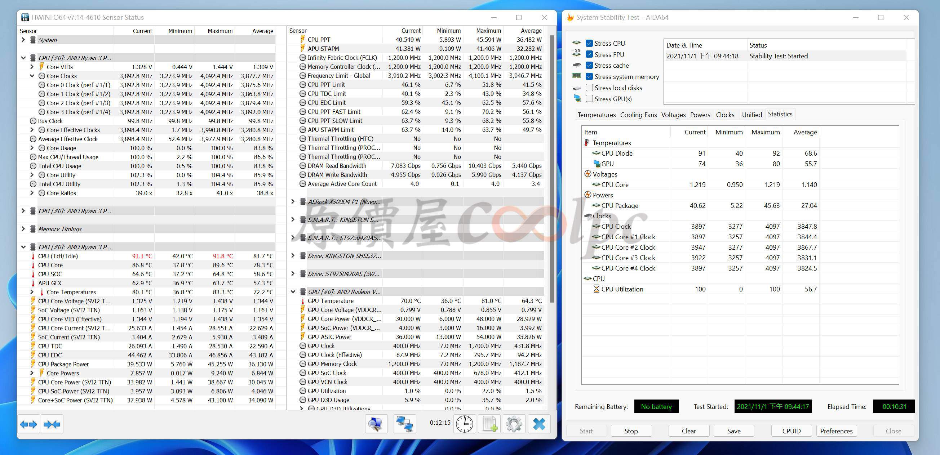Click Powers category icon in AIDA64
The width and height of the screenshot is (940, 455).
587,195
